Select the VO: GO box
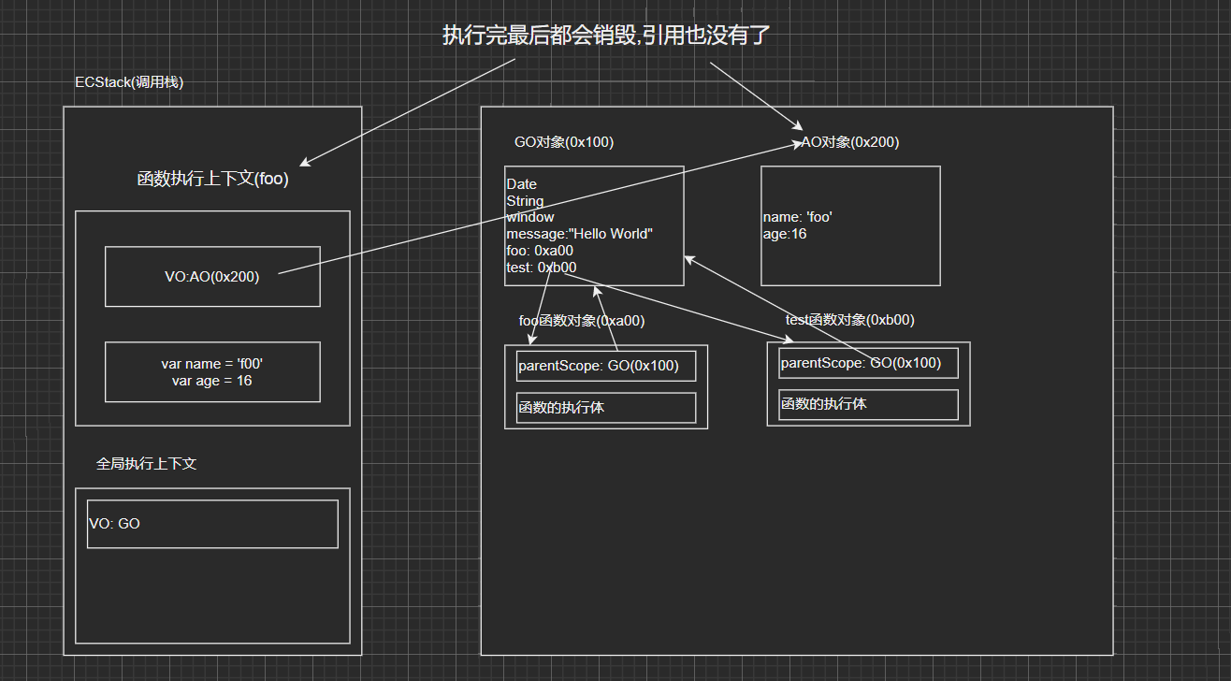The width and height of the screenshot is (1231, 681). pos(212,524)
